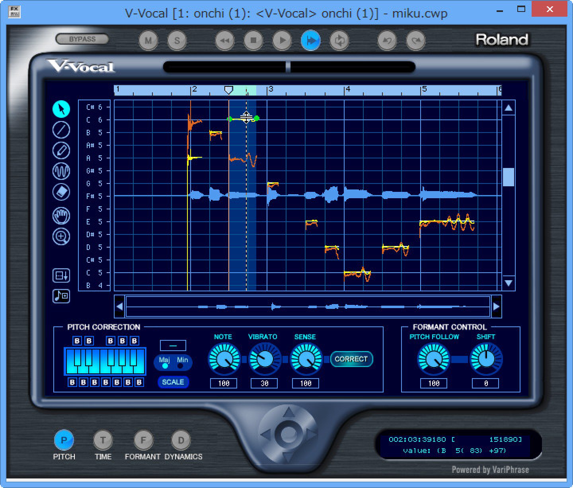The width and height of the screenshot is (573, 488).
Task: Toggle the C note B button below keyboard
Action: pos(72,382)
